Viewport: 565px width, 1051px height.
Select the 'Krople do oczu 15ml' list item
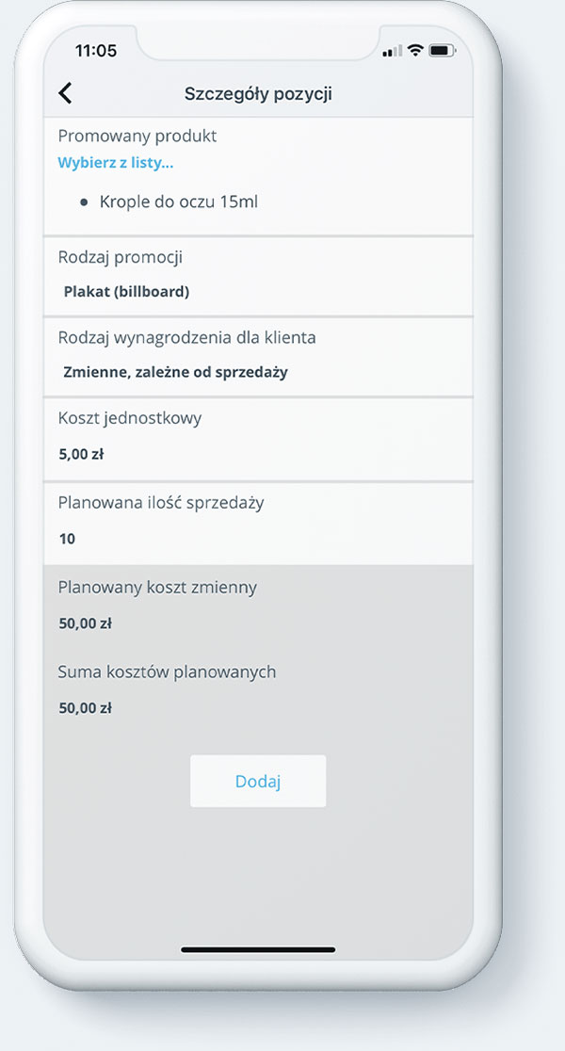[x=178, y=202]
